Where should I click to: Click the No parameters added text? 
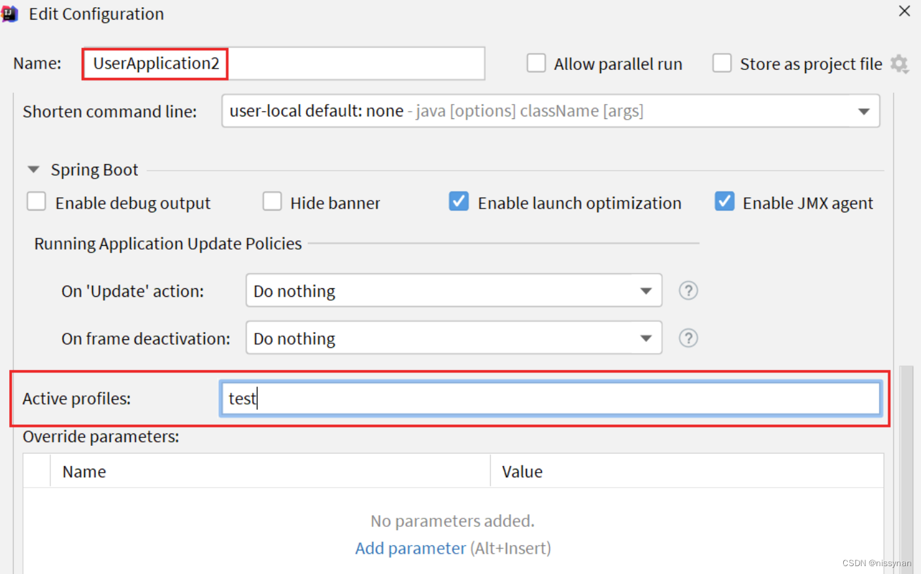452,521
